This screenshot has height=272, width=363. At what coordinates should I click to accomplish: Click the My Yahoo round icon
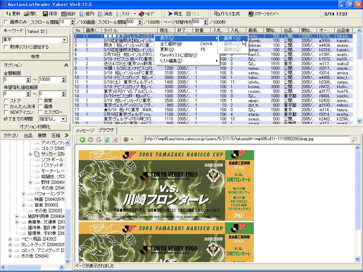(126, 140)
